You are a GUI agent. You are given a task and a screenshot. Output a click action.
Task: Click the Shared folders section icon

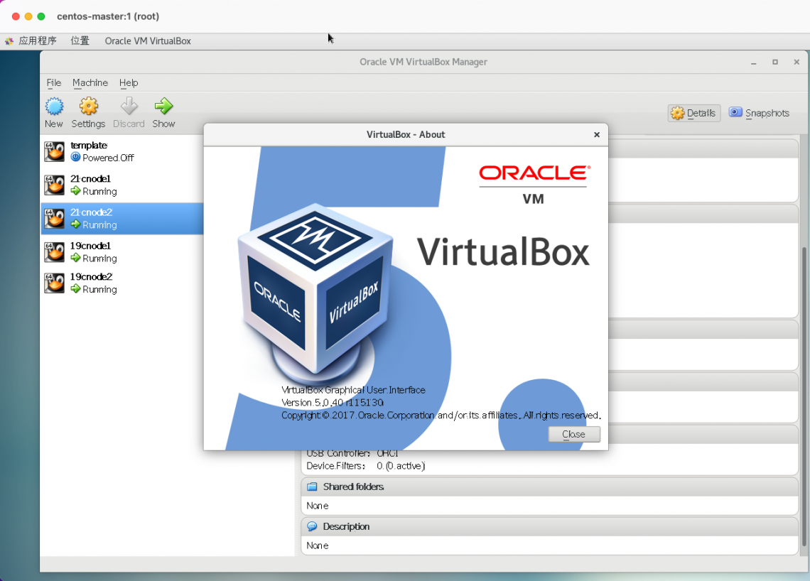(x=312, y=487)
